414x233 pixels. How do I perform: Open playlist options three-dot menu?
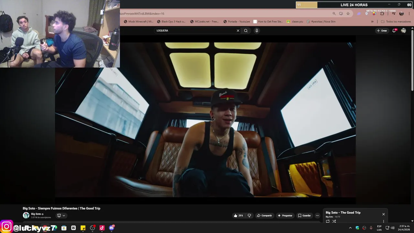[x=384, y=221]
